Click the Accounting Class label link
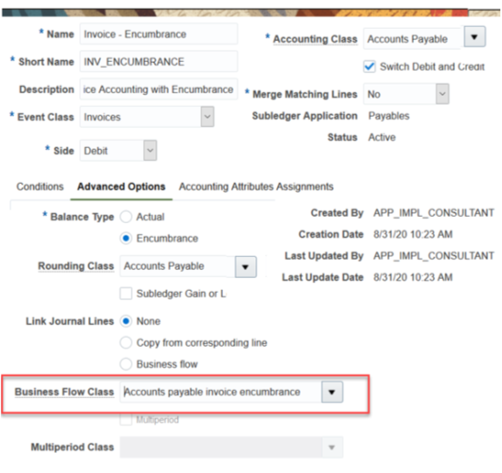 [x=315, y=38]
